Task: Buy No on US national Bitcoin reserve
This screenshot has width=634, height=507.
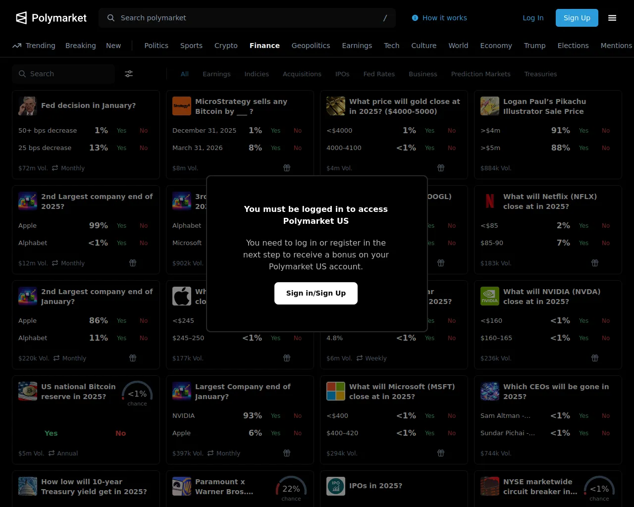Action: tap(121, 433)
